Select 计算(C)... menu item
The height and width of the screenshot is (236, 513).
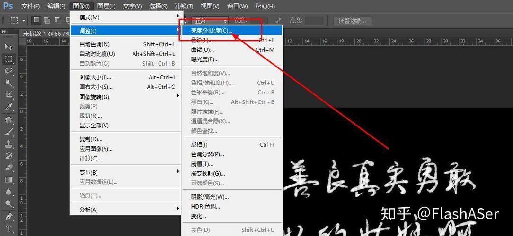pyautogui.click(x=125, y=158)
